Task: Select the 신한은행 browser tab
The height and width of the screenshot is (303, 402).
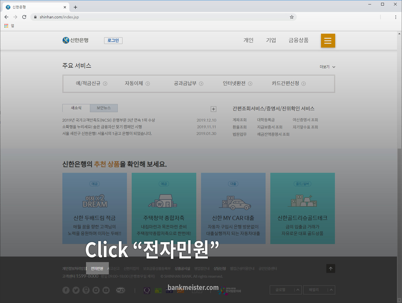Action: tap(36, 7)
